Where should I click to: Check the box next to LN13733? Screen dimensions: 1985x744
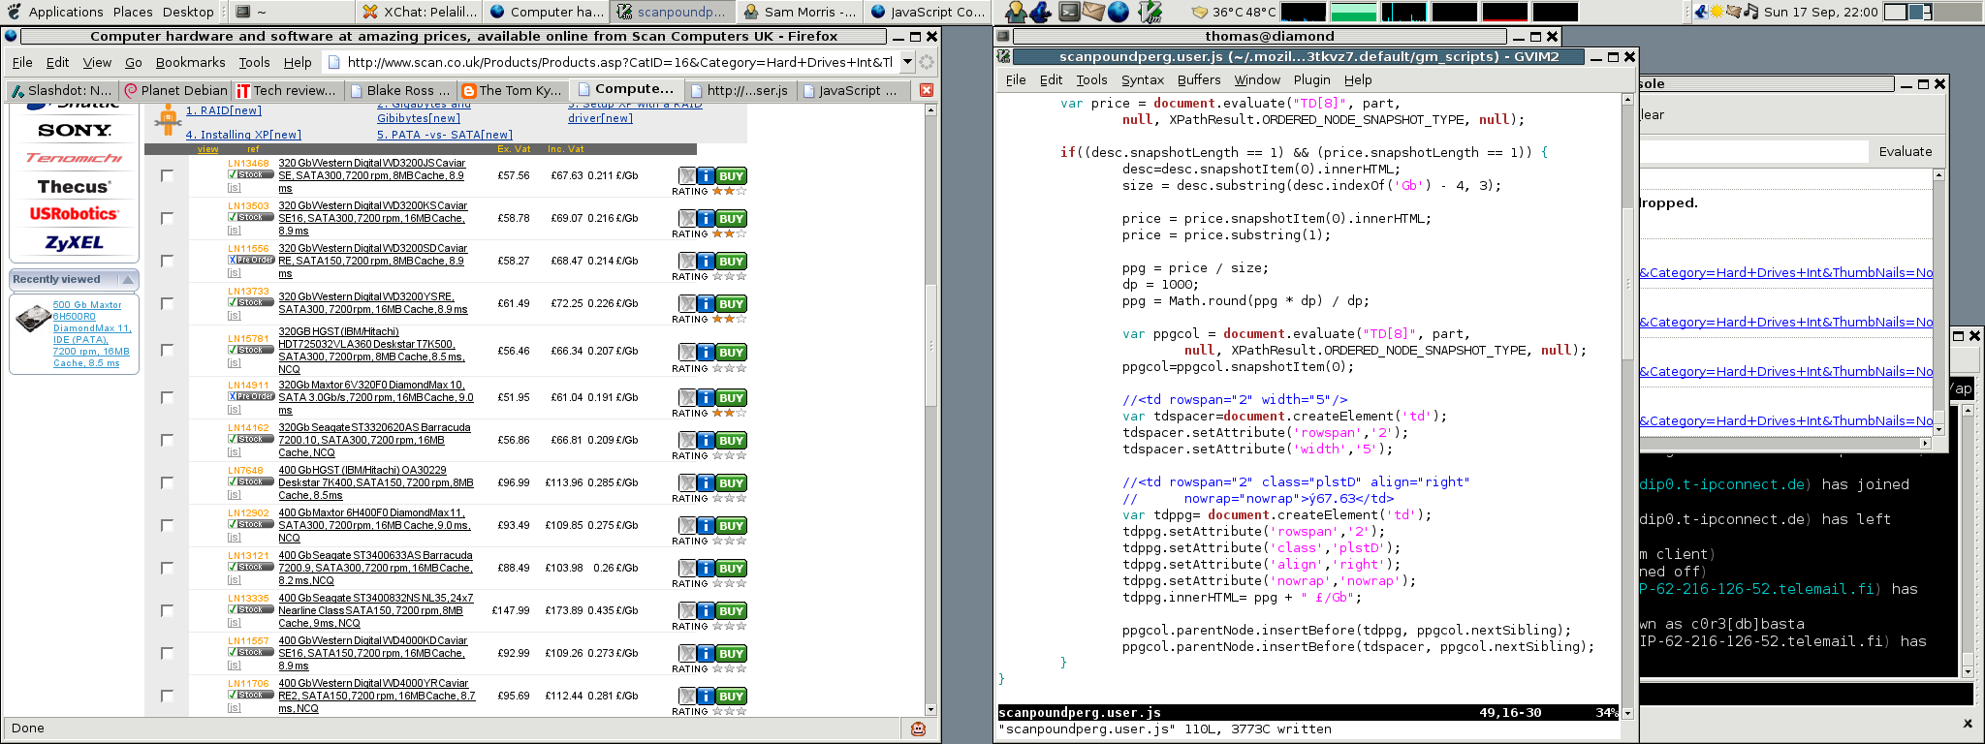[167, 303]
